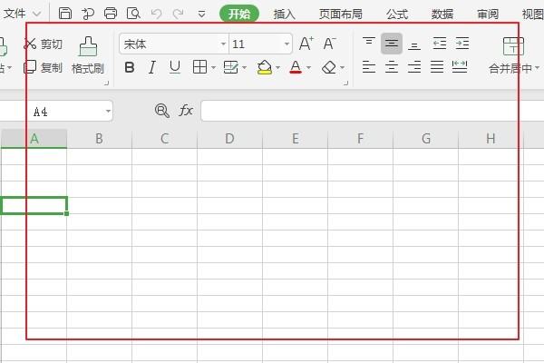Align text right
The image size is (544, 363).
point(414,66)
